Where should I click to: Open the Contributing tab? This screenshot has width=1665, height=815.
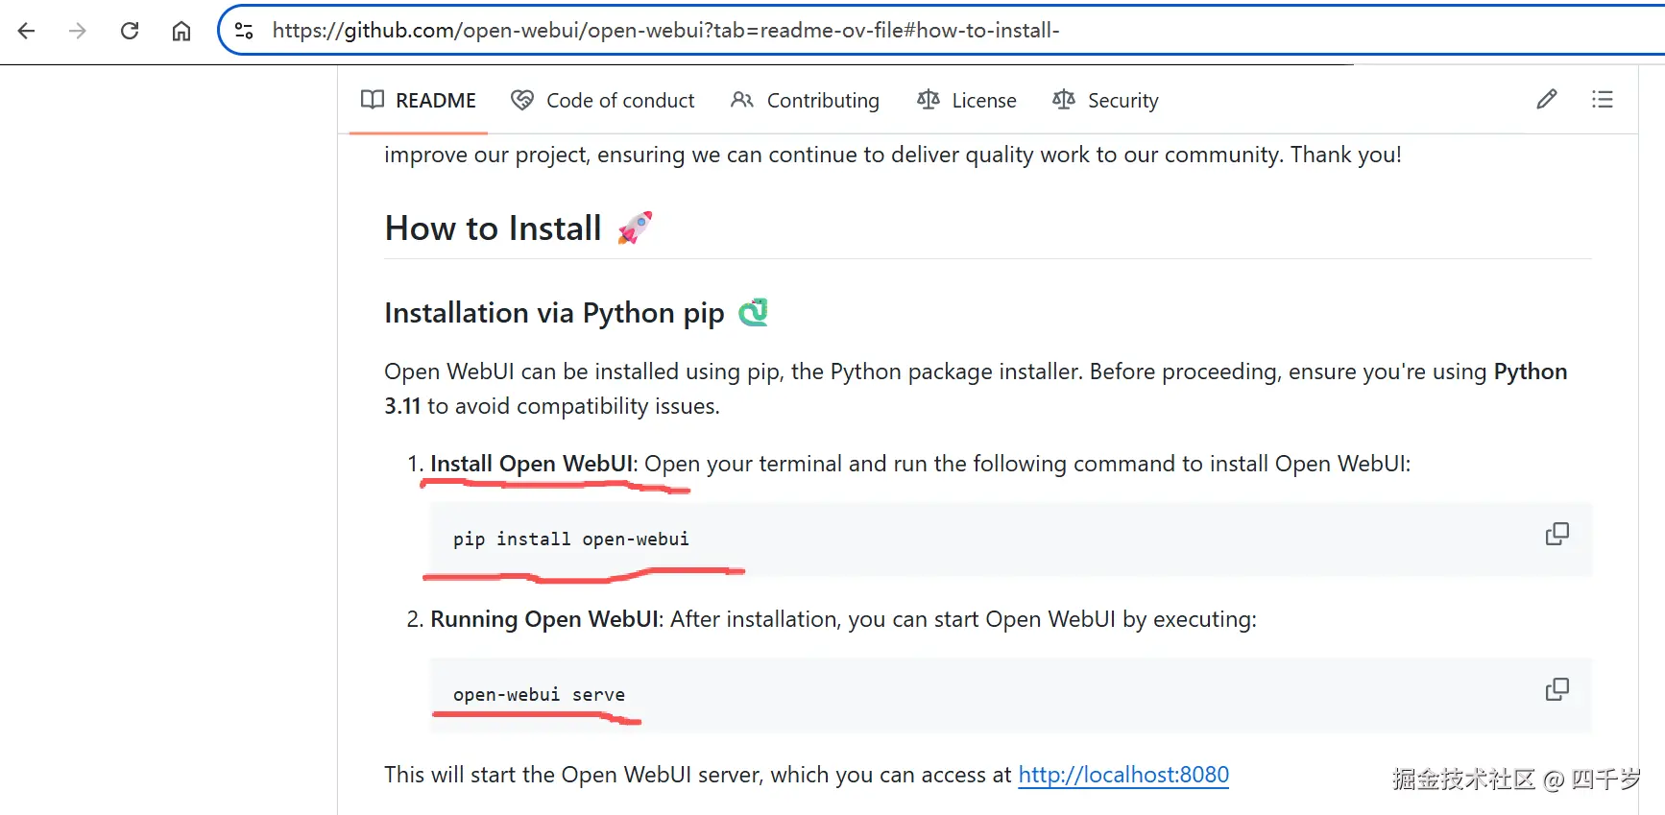point(805,101)
